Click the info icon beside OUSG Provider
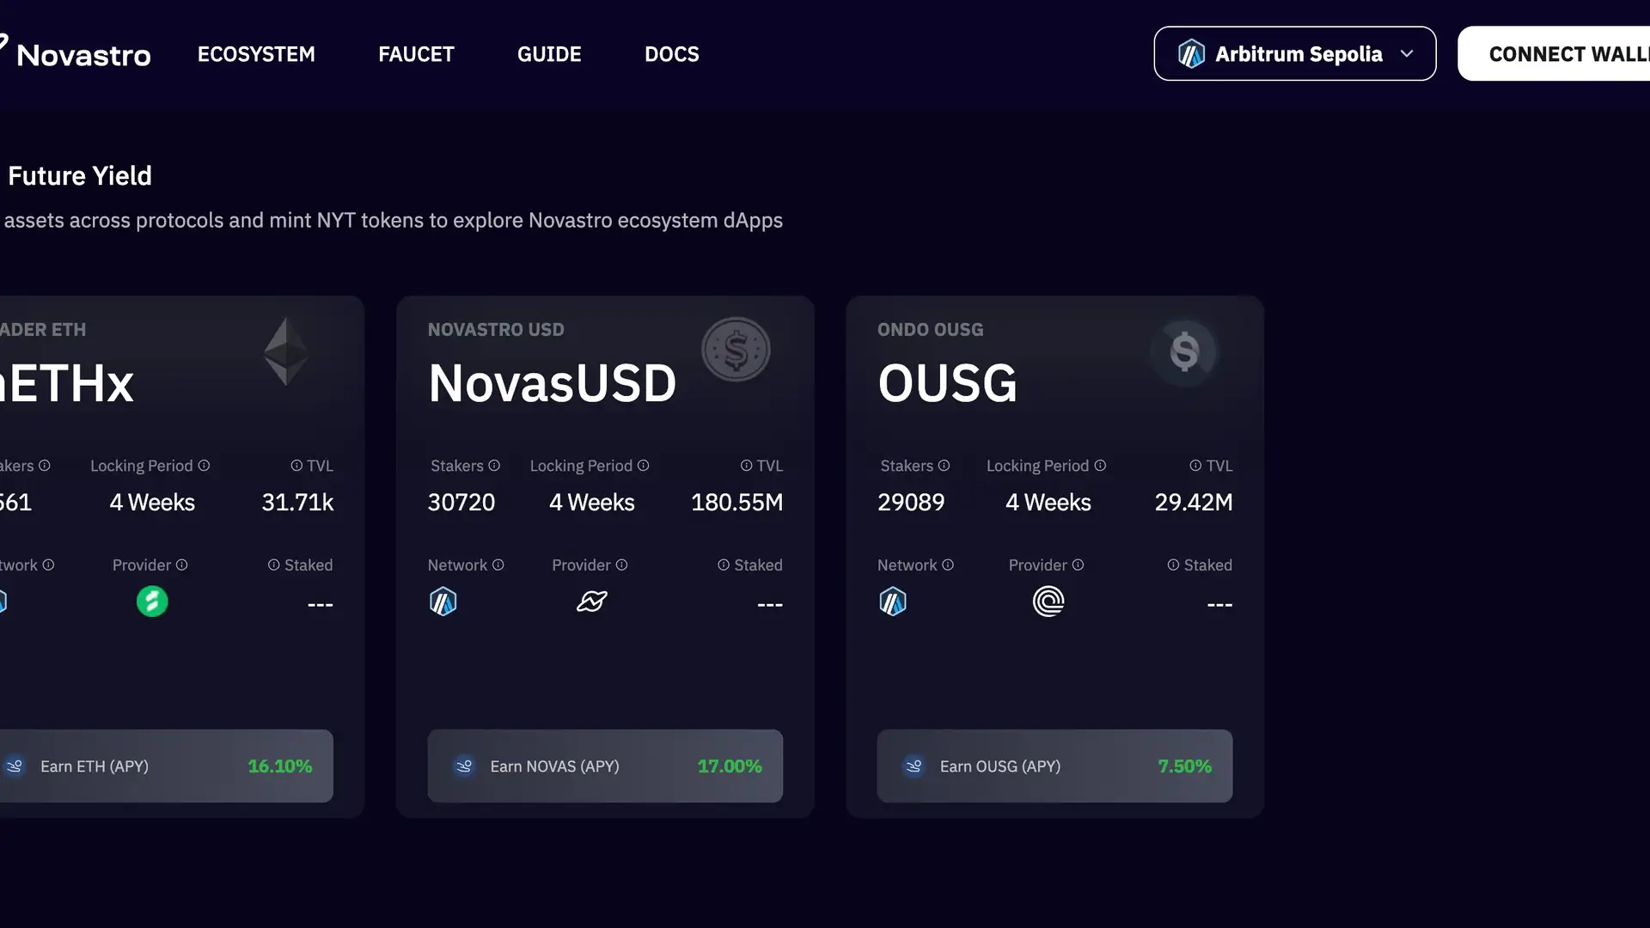 pyautogui.click(x=1078, y=565)
